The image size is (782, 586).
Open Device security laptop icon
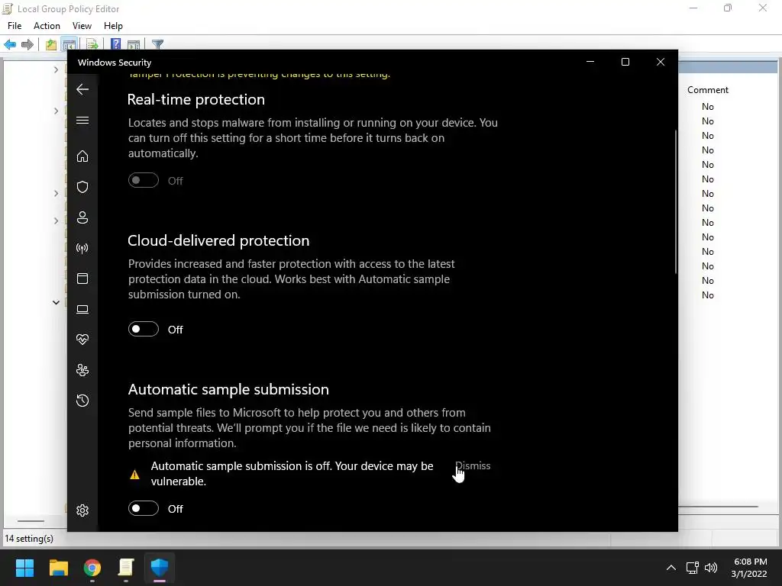click(82, 310)
